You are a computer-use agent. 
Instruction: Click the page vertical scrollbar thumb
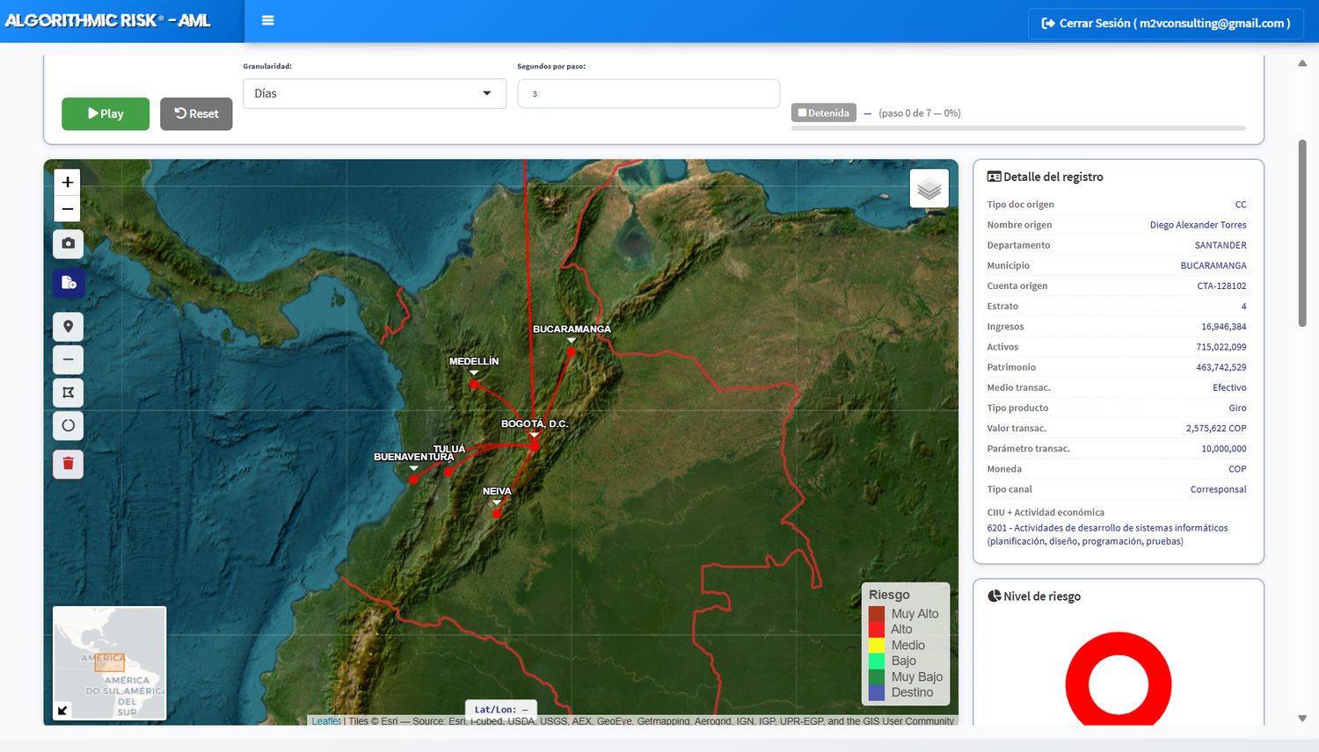coord(1302,233)
